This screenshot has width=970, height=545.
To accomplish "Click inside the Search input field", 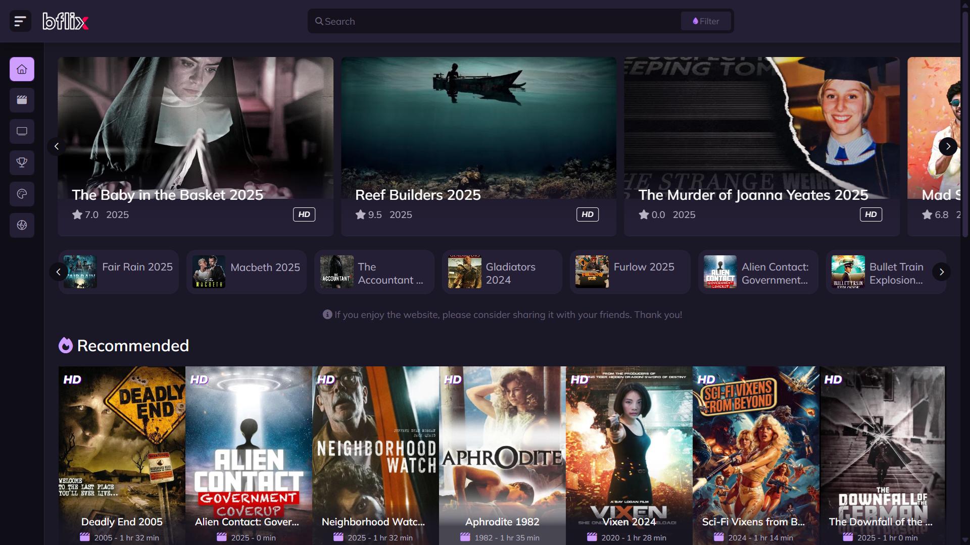I will point(455,21).
